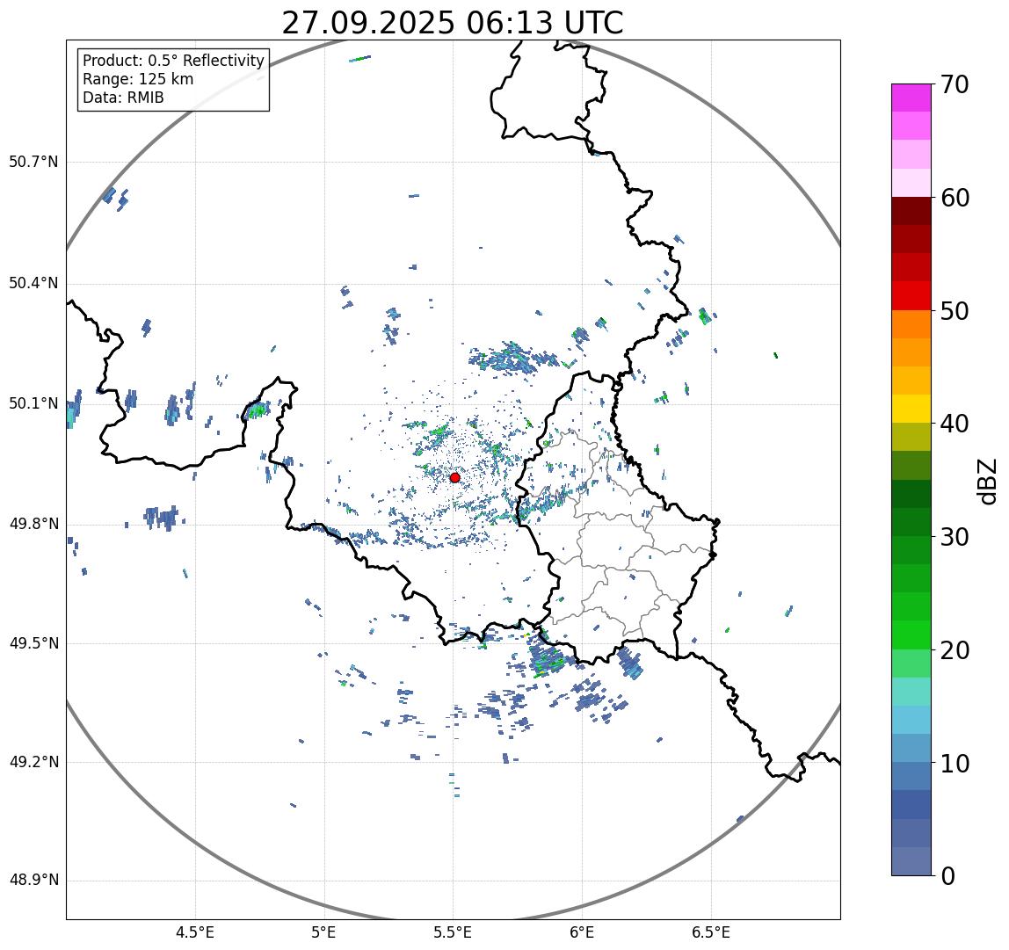Click the colorbar tick label 40
1009x950 pixels.
click(955, 424)
